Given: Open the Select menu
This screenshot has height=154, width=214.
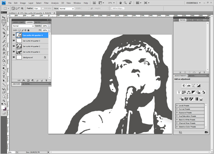Looking at the screenshot, I should coord(39,3).
